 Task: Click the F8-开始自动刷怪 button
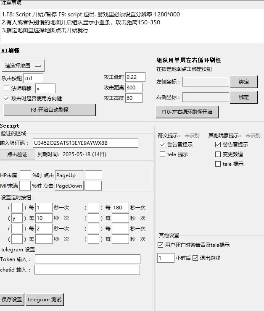click(x=50, y=110)
